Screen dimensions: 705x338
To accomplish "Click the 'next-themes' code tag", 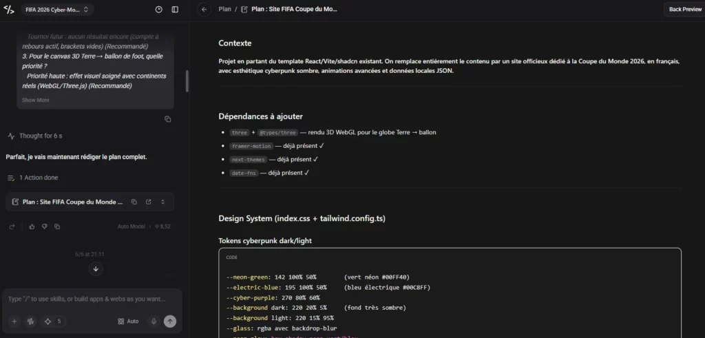I will tap(248, 160).
